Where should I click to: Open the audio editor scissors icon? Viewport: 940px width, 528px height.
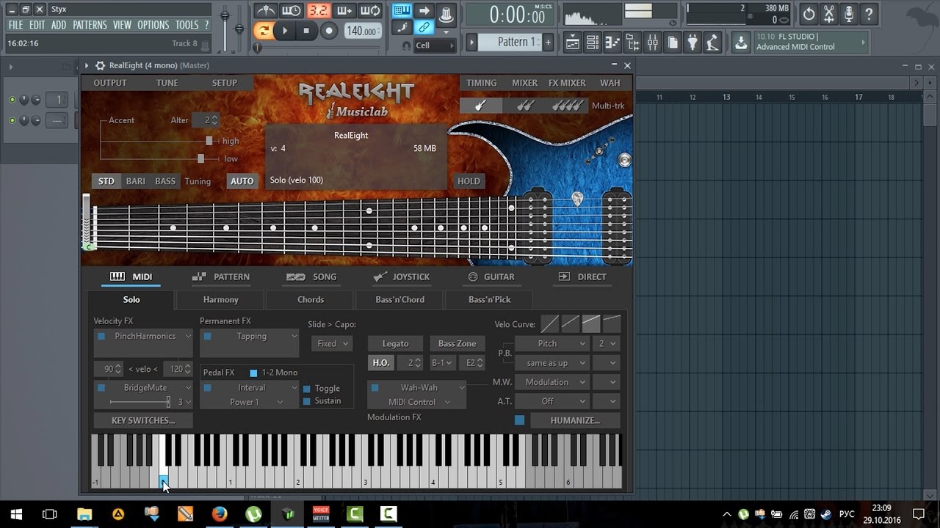pos(829,13)
